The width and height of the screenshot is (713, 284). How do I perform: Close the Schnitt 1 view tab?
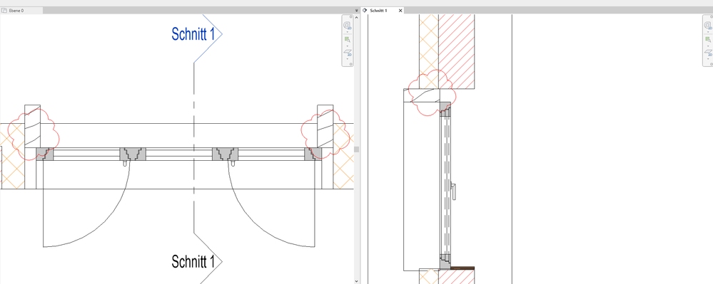point(400,10)
